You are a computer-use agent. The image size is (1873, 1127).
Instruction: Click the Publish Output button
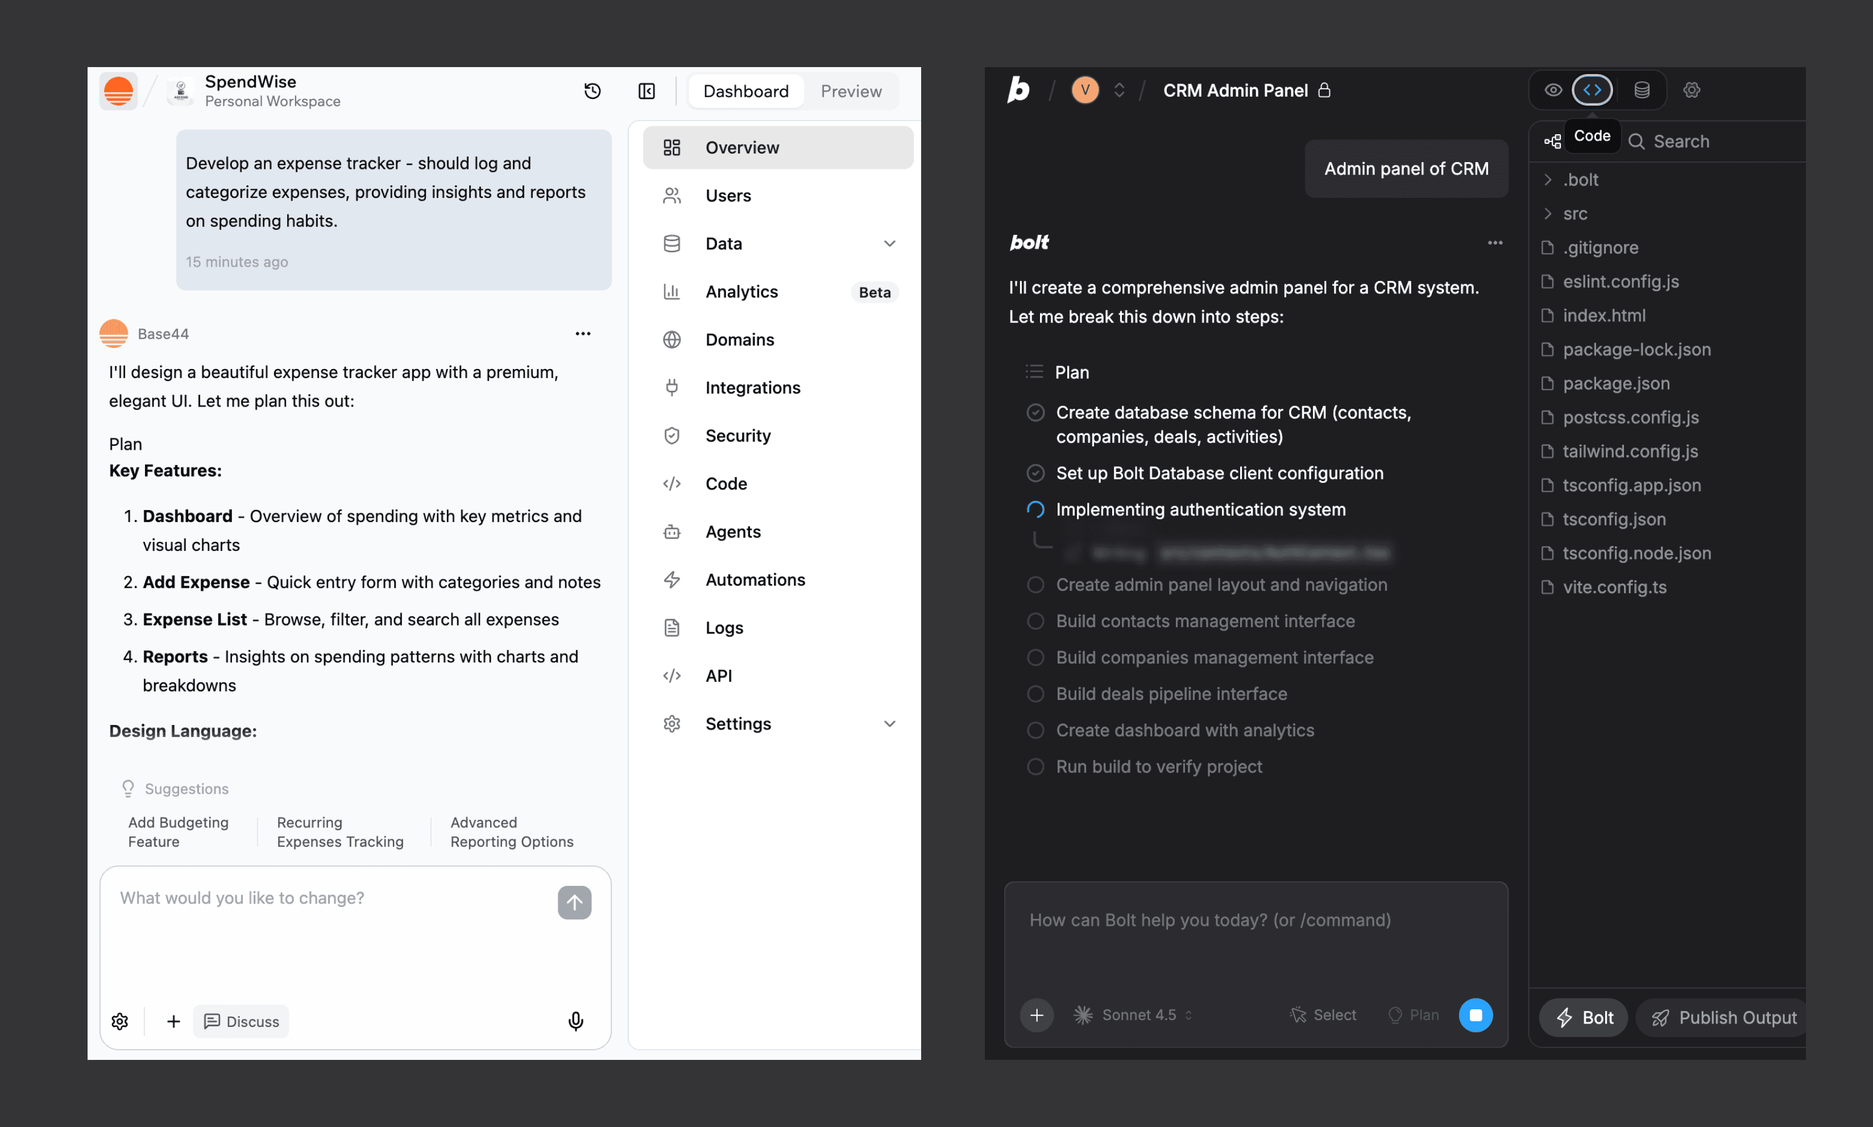1723,1017
